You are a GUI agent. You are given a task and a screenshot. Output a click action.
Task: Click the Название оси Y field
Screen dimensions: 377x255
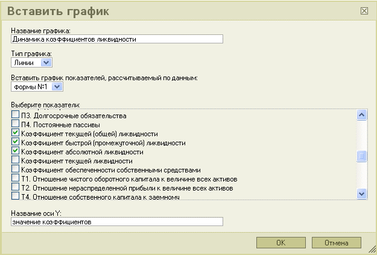[117, 222]
